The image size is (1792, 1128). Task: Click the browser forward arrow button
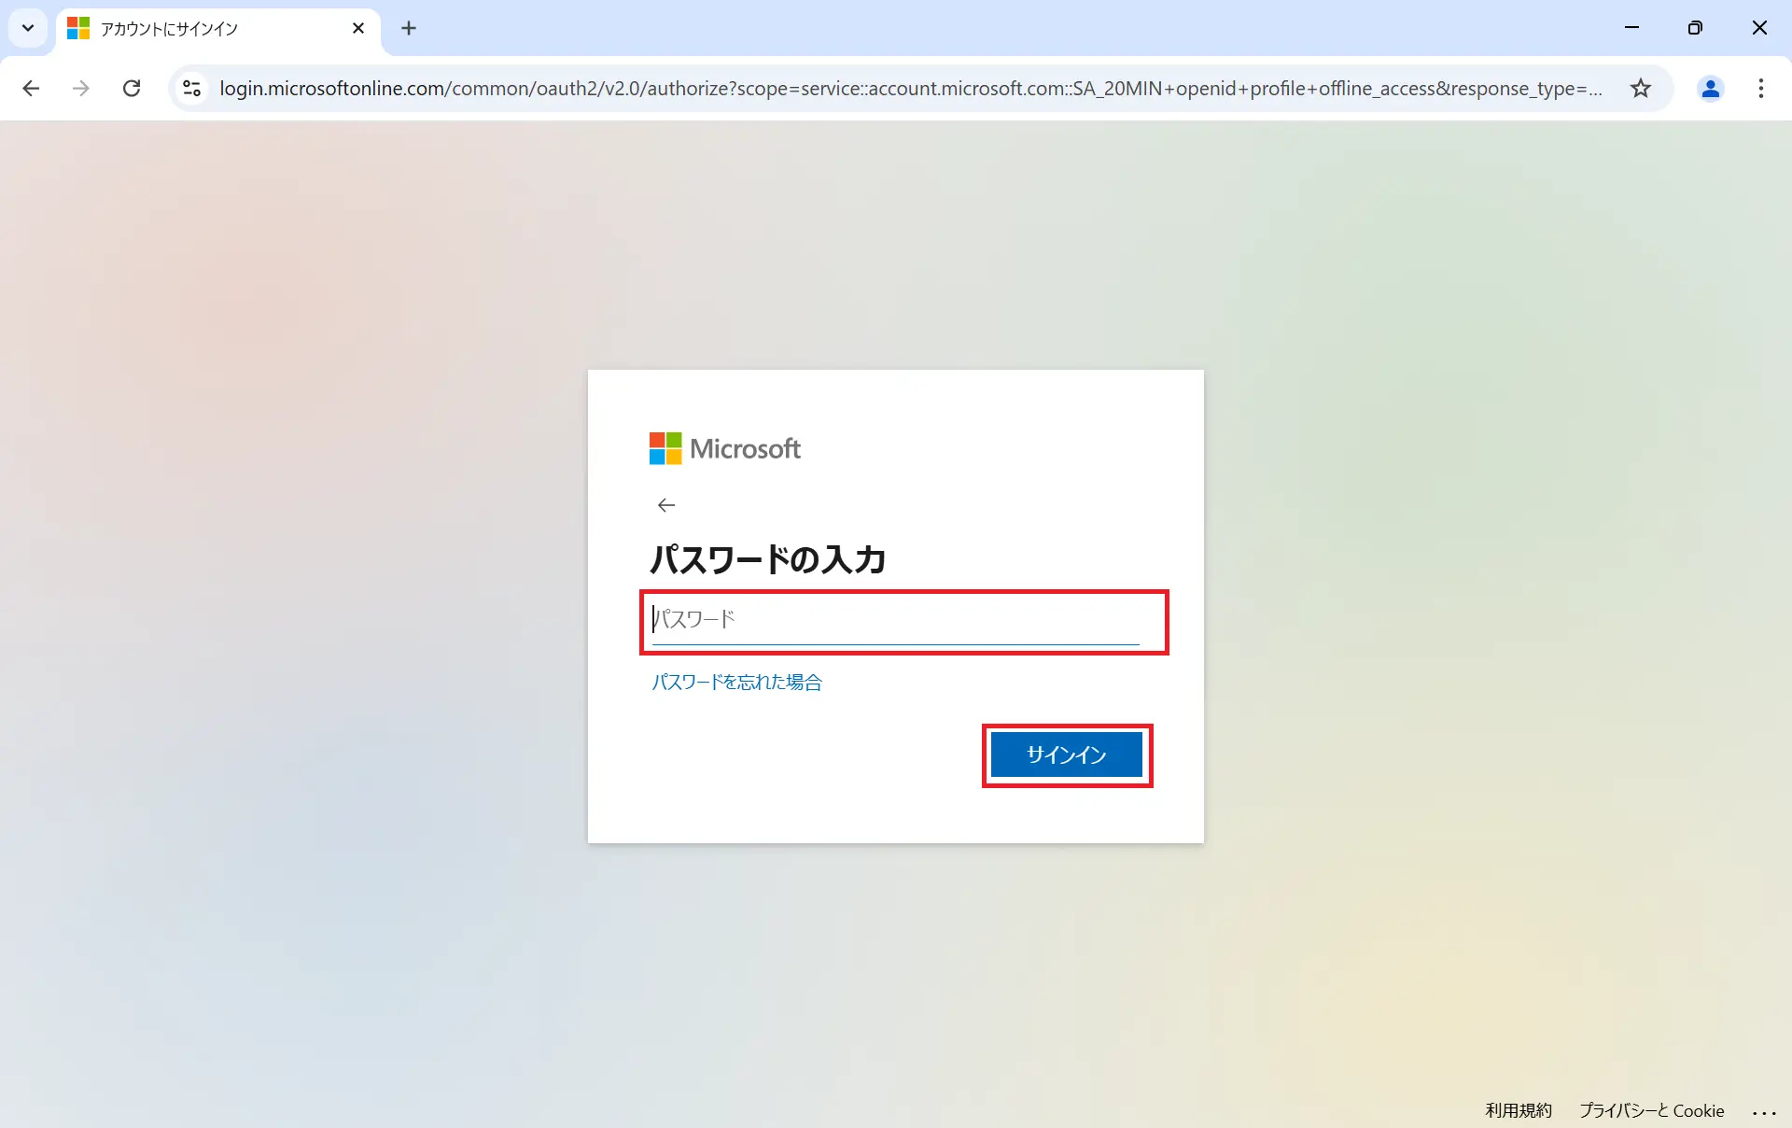coord(81,88)
